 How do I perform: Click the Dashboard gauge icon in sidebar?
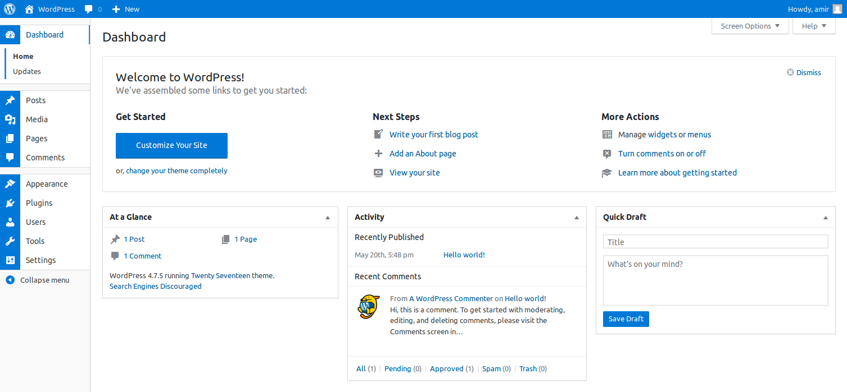coord(10,35)
